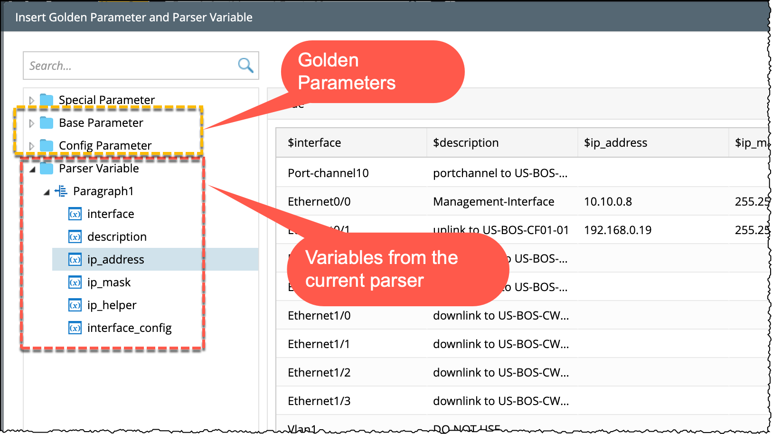
Task: Click the Config Parameter folder icon
Action: click(47, 145)
